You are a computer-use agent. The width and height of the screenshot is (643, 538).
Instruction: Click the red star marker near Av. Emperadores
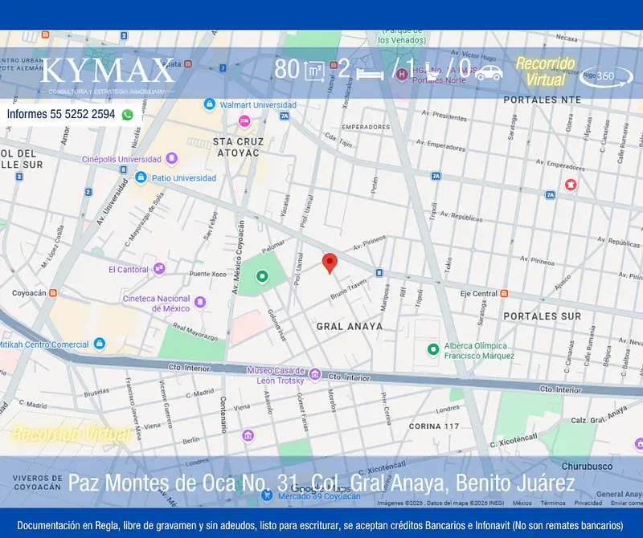pos(571,185)
